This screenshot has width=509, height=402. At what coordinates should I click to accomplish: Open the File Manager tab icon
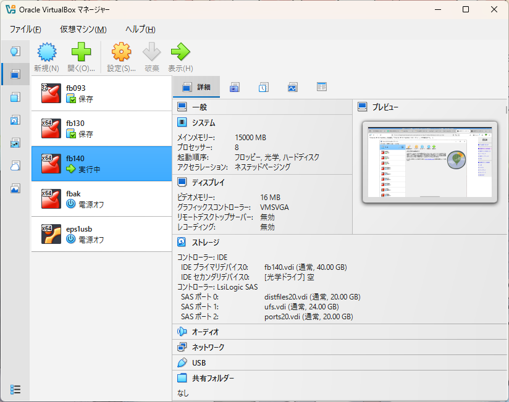[322, 87]
